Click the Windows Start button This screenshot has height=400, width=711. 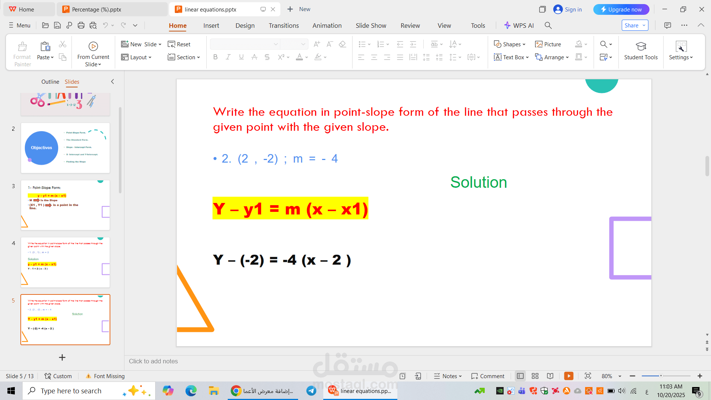[x=11, y=391]
